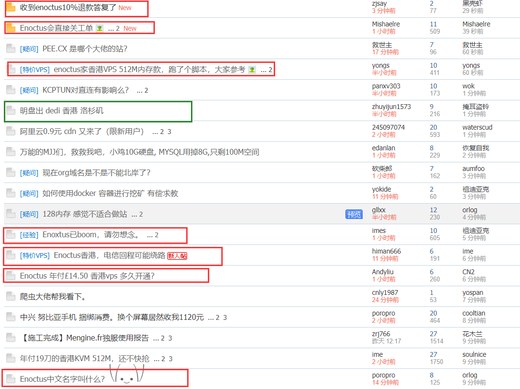
Task: Open thread 收到enoctus10%退款答复了
Action: [68, 7]
